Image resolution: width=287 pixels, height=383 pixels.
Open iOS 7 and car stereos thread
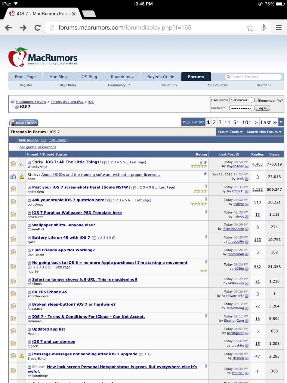(x=54, y=341)
